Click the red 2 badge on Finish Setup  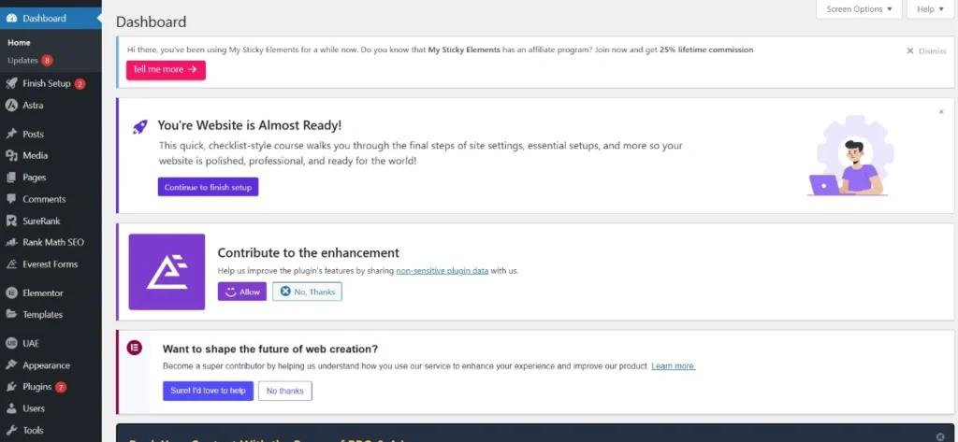click(80, 84)
